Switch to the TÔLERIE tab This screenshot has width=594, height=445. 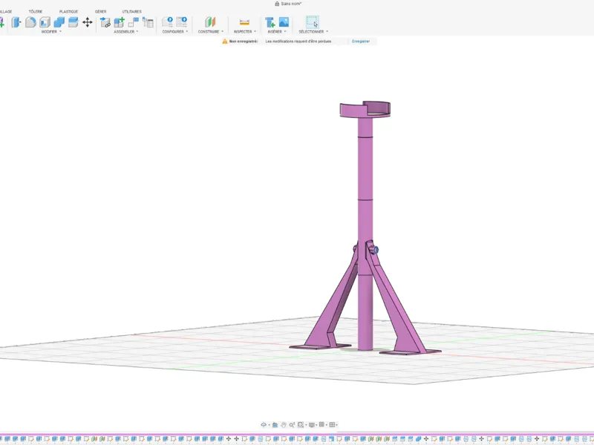pyautogui.click(x=36, y=12)
